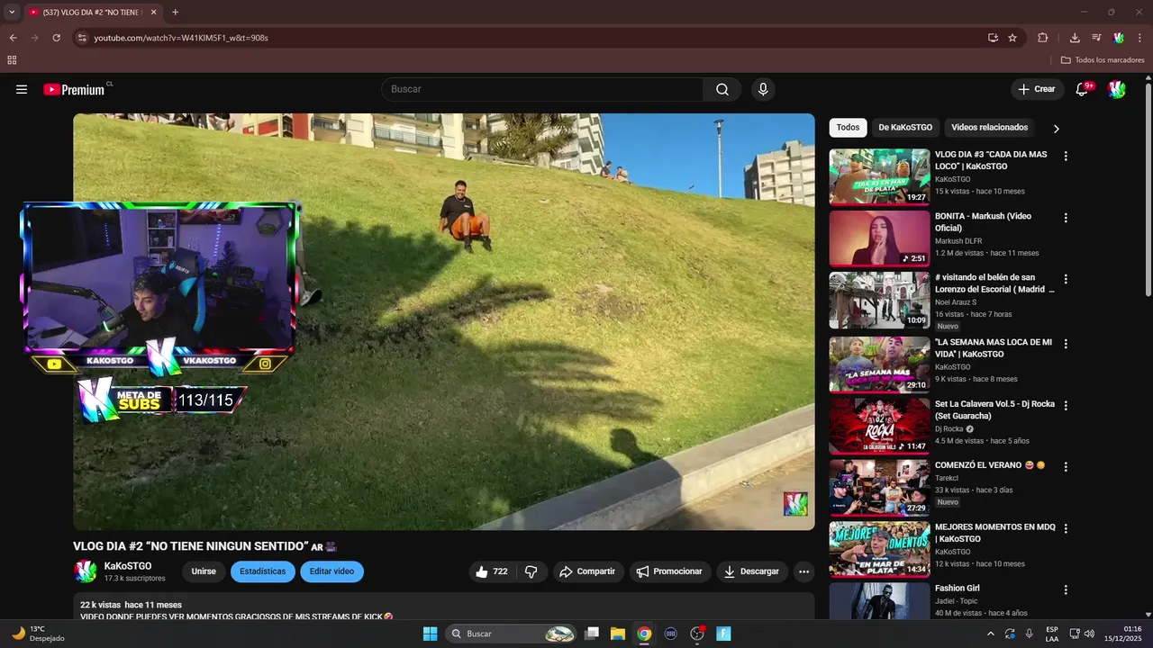Viewport: 1153px width, 648px height.
Task: Show more filter chips with right arrow
Action: 1056,129
